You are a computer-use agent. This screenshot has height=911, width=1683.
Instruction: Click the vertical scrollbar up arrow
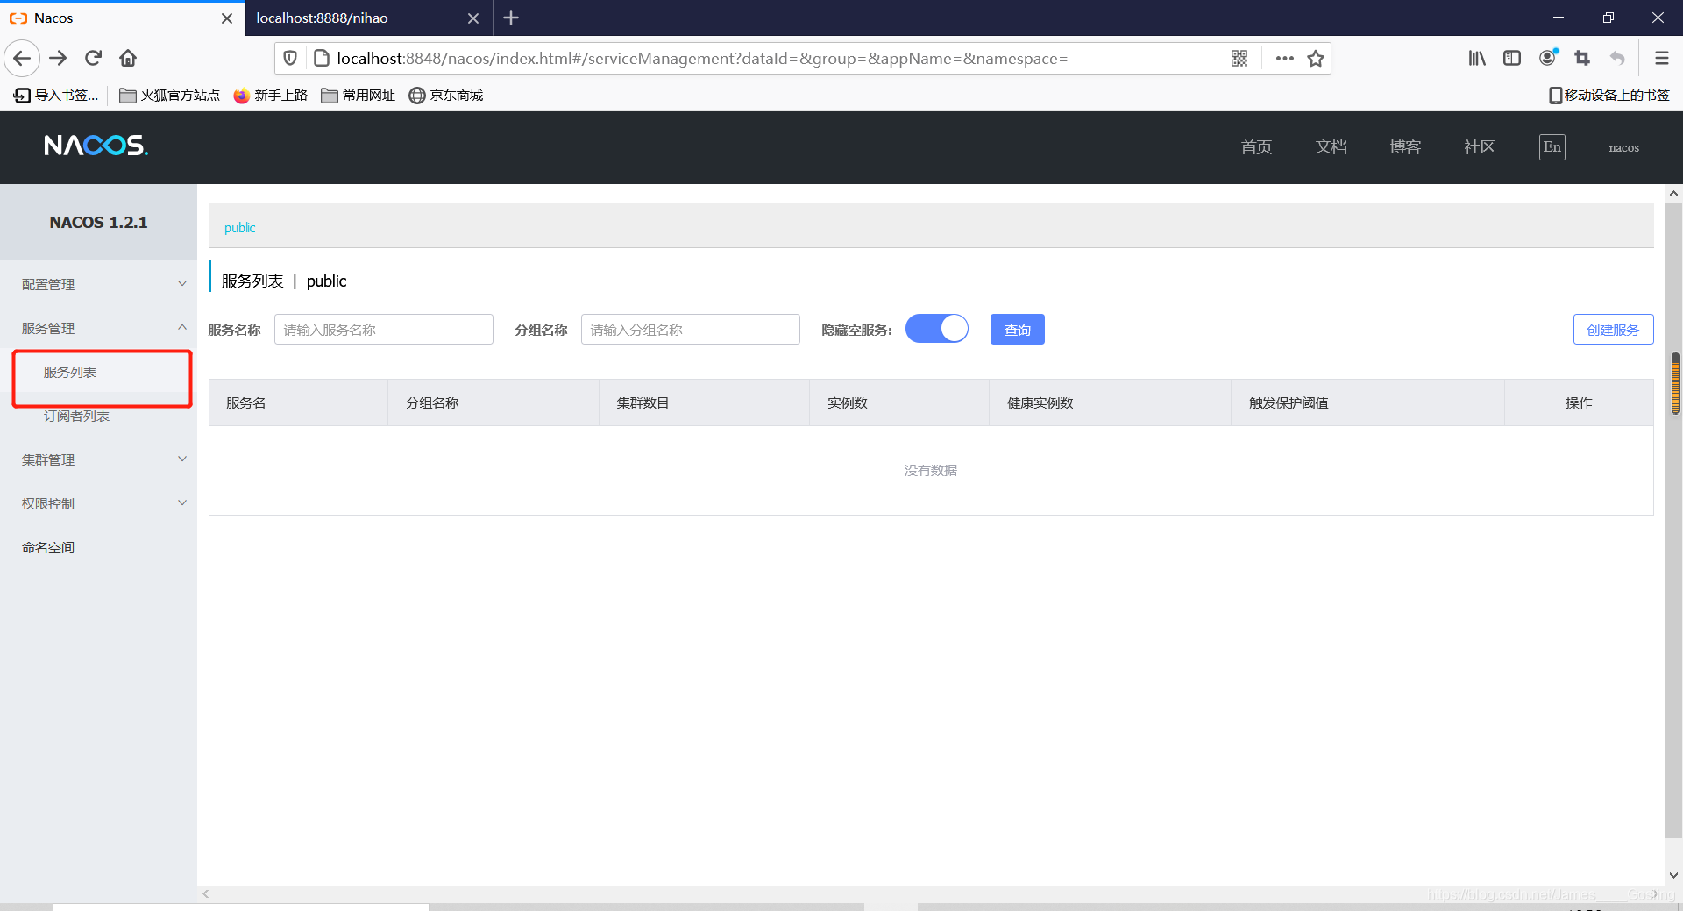(x=1673, y=193)
